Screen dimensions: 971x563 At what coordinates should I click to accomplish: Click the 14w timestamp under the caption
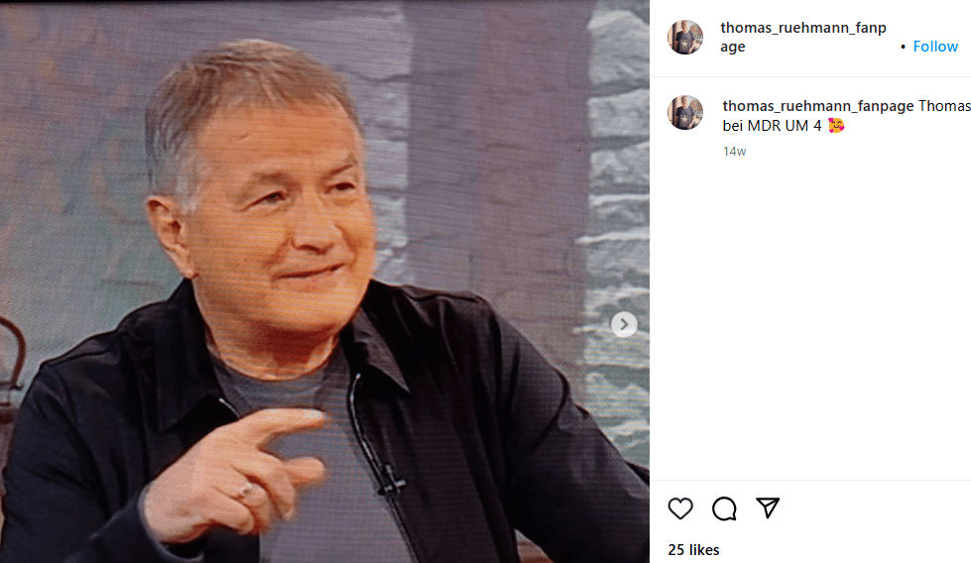[x=734, y=152]
